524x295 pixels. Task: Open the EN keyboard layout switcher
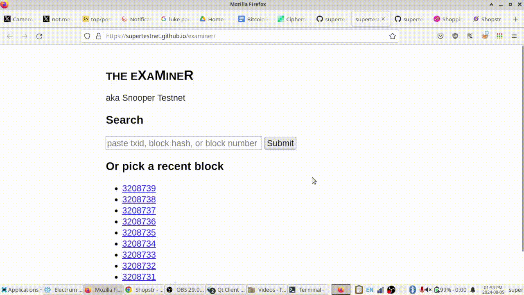(370, 290)
